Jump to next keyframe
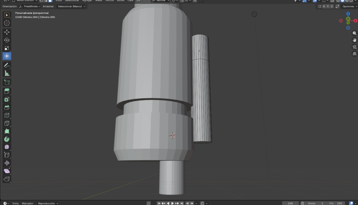This screenshot has width=358, height=205. point(177,203)
